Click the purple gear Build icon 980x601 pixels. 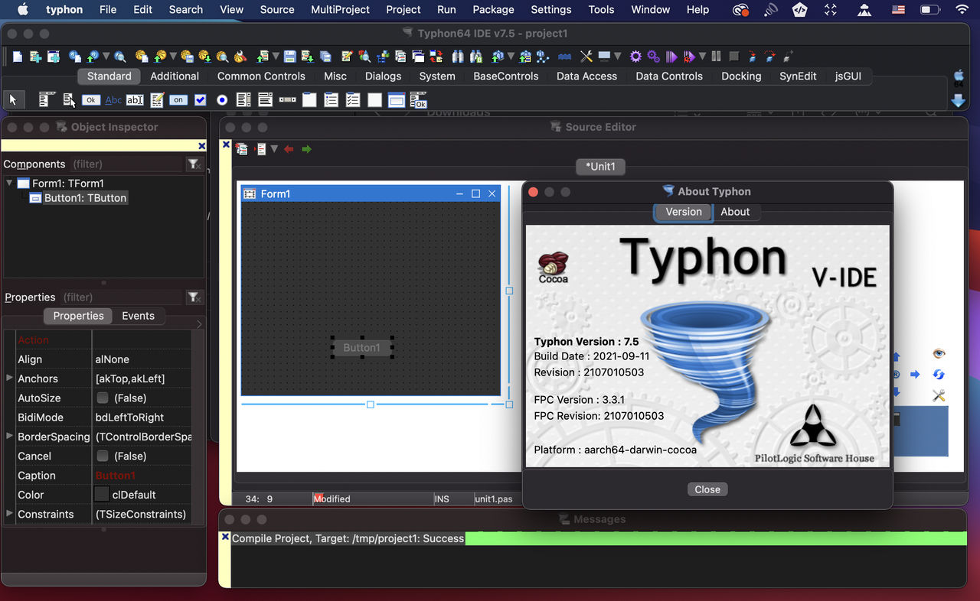(x=635, y=57)
